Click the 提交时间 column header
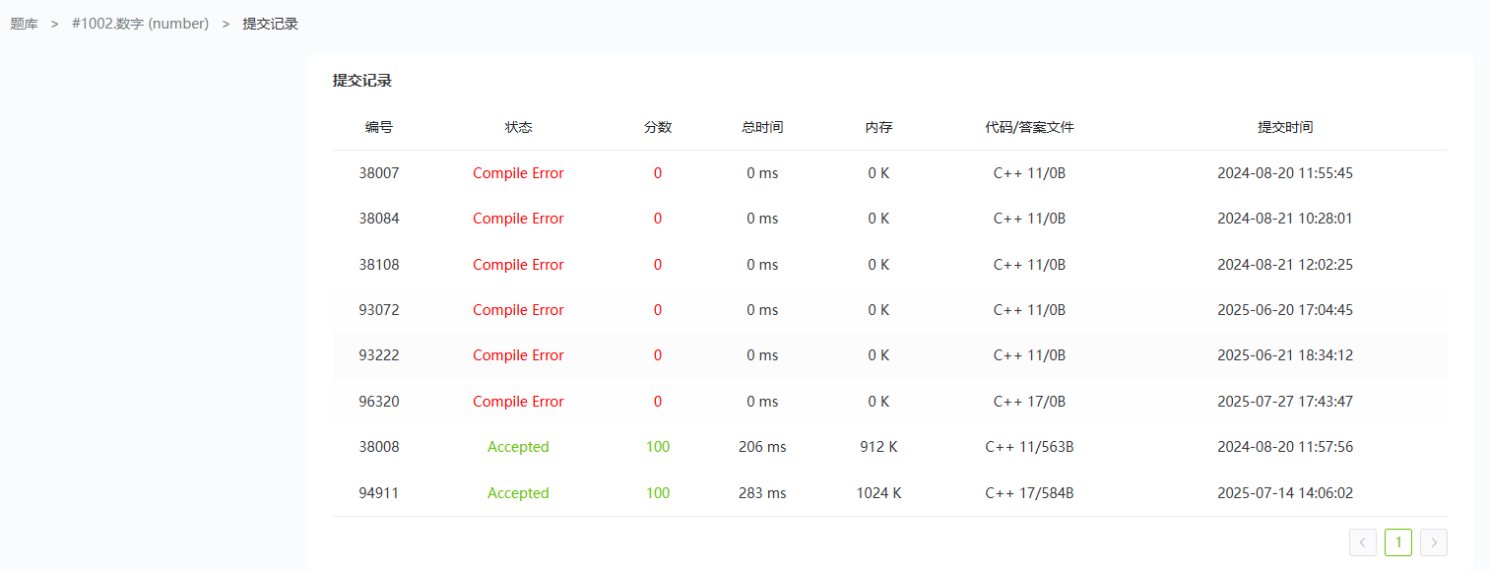The image size is (1490, 571). (1284, 127)
